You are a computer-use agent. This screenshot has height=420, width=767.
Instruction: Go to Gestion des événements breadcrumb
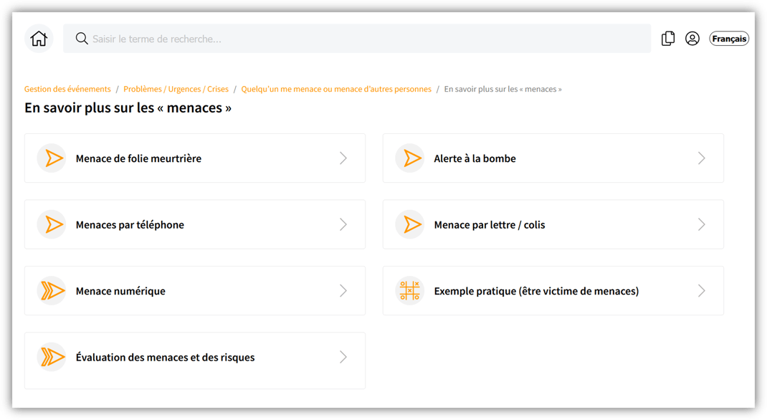(67, 90)
